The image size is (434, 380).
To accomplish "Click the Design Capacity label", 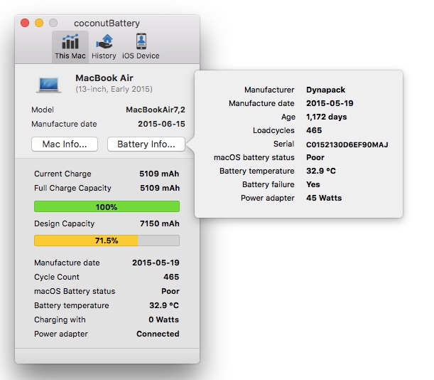I will click(64, 224).
